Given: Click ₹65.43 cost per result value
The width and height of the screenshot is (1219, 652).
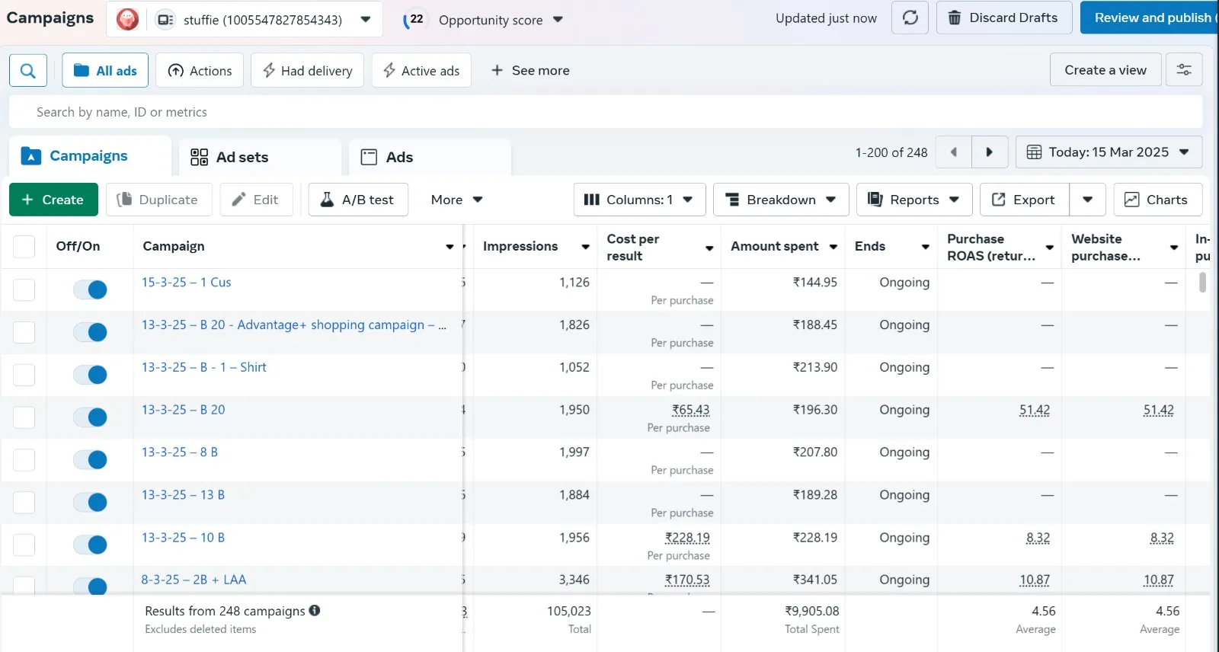Looking at the screenshot, I should 690,410.
